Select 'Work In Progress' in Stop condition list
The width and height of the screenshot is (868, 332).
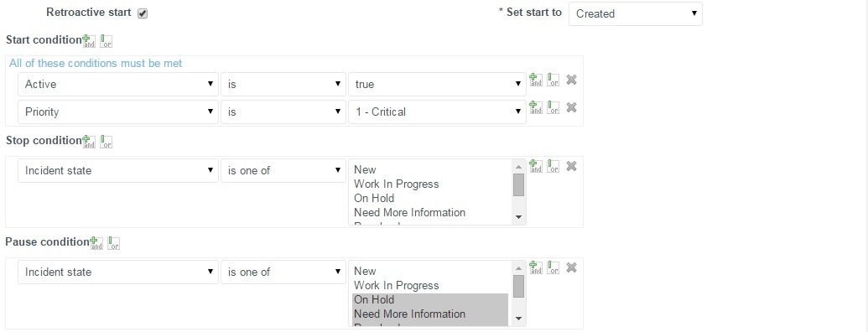coord(397,184)
